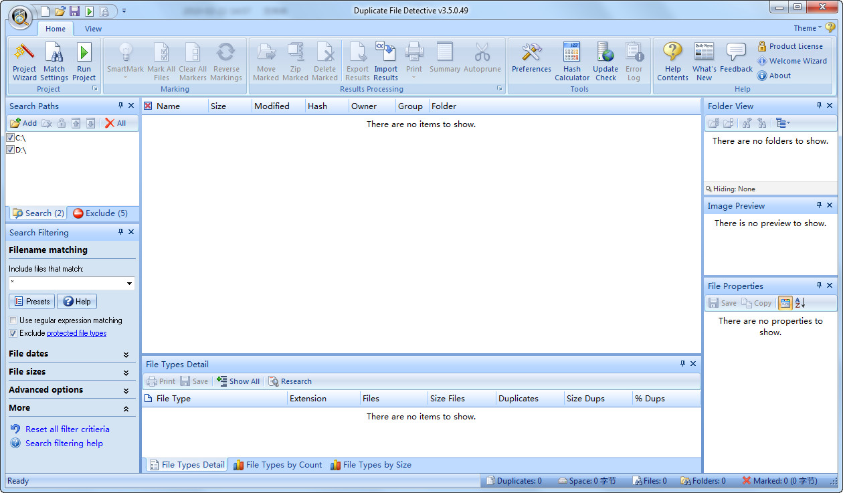Open the About dialog
The image size is (843, 493).
pyautogui.click(x=774, y=76)
